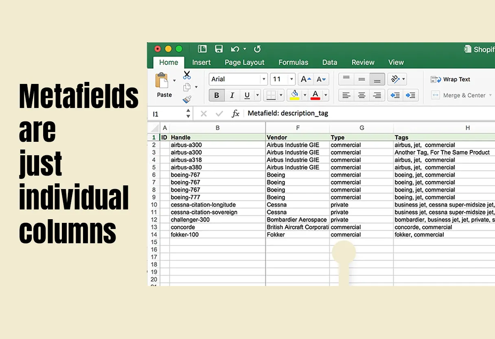Image resolution: width=495 pixels, height=339 pixels.
Task: Click the Name Box stepper arrows
Action: point(188,114)
